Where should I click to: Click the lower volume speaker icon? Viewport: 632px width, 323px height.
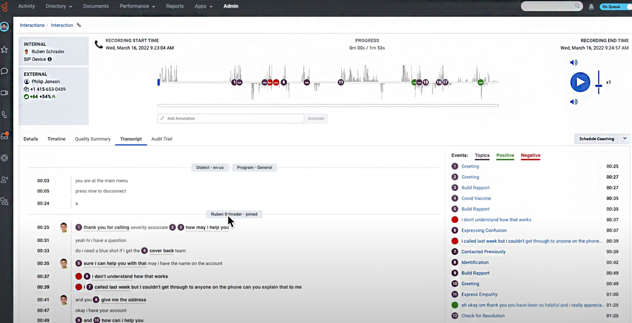(574, 102)
